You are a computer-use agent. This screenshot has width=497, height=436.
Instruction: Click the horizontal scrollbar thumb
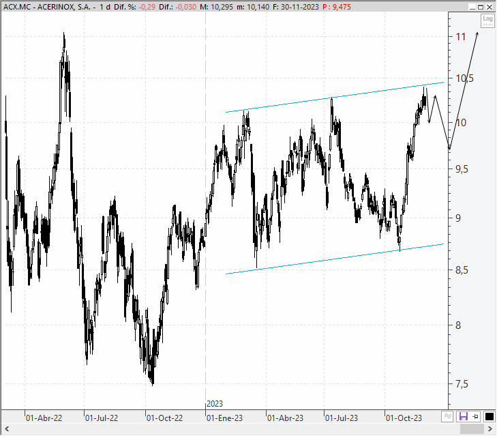[472, 429]
